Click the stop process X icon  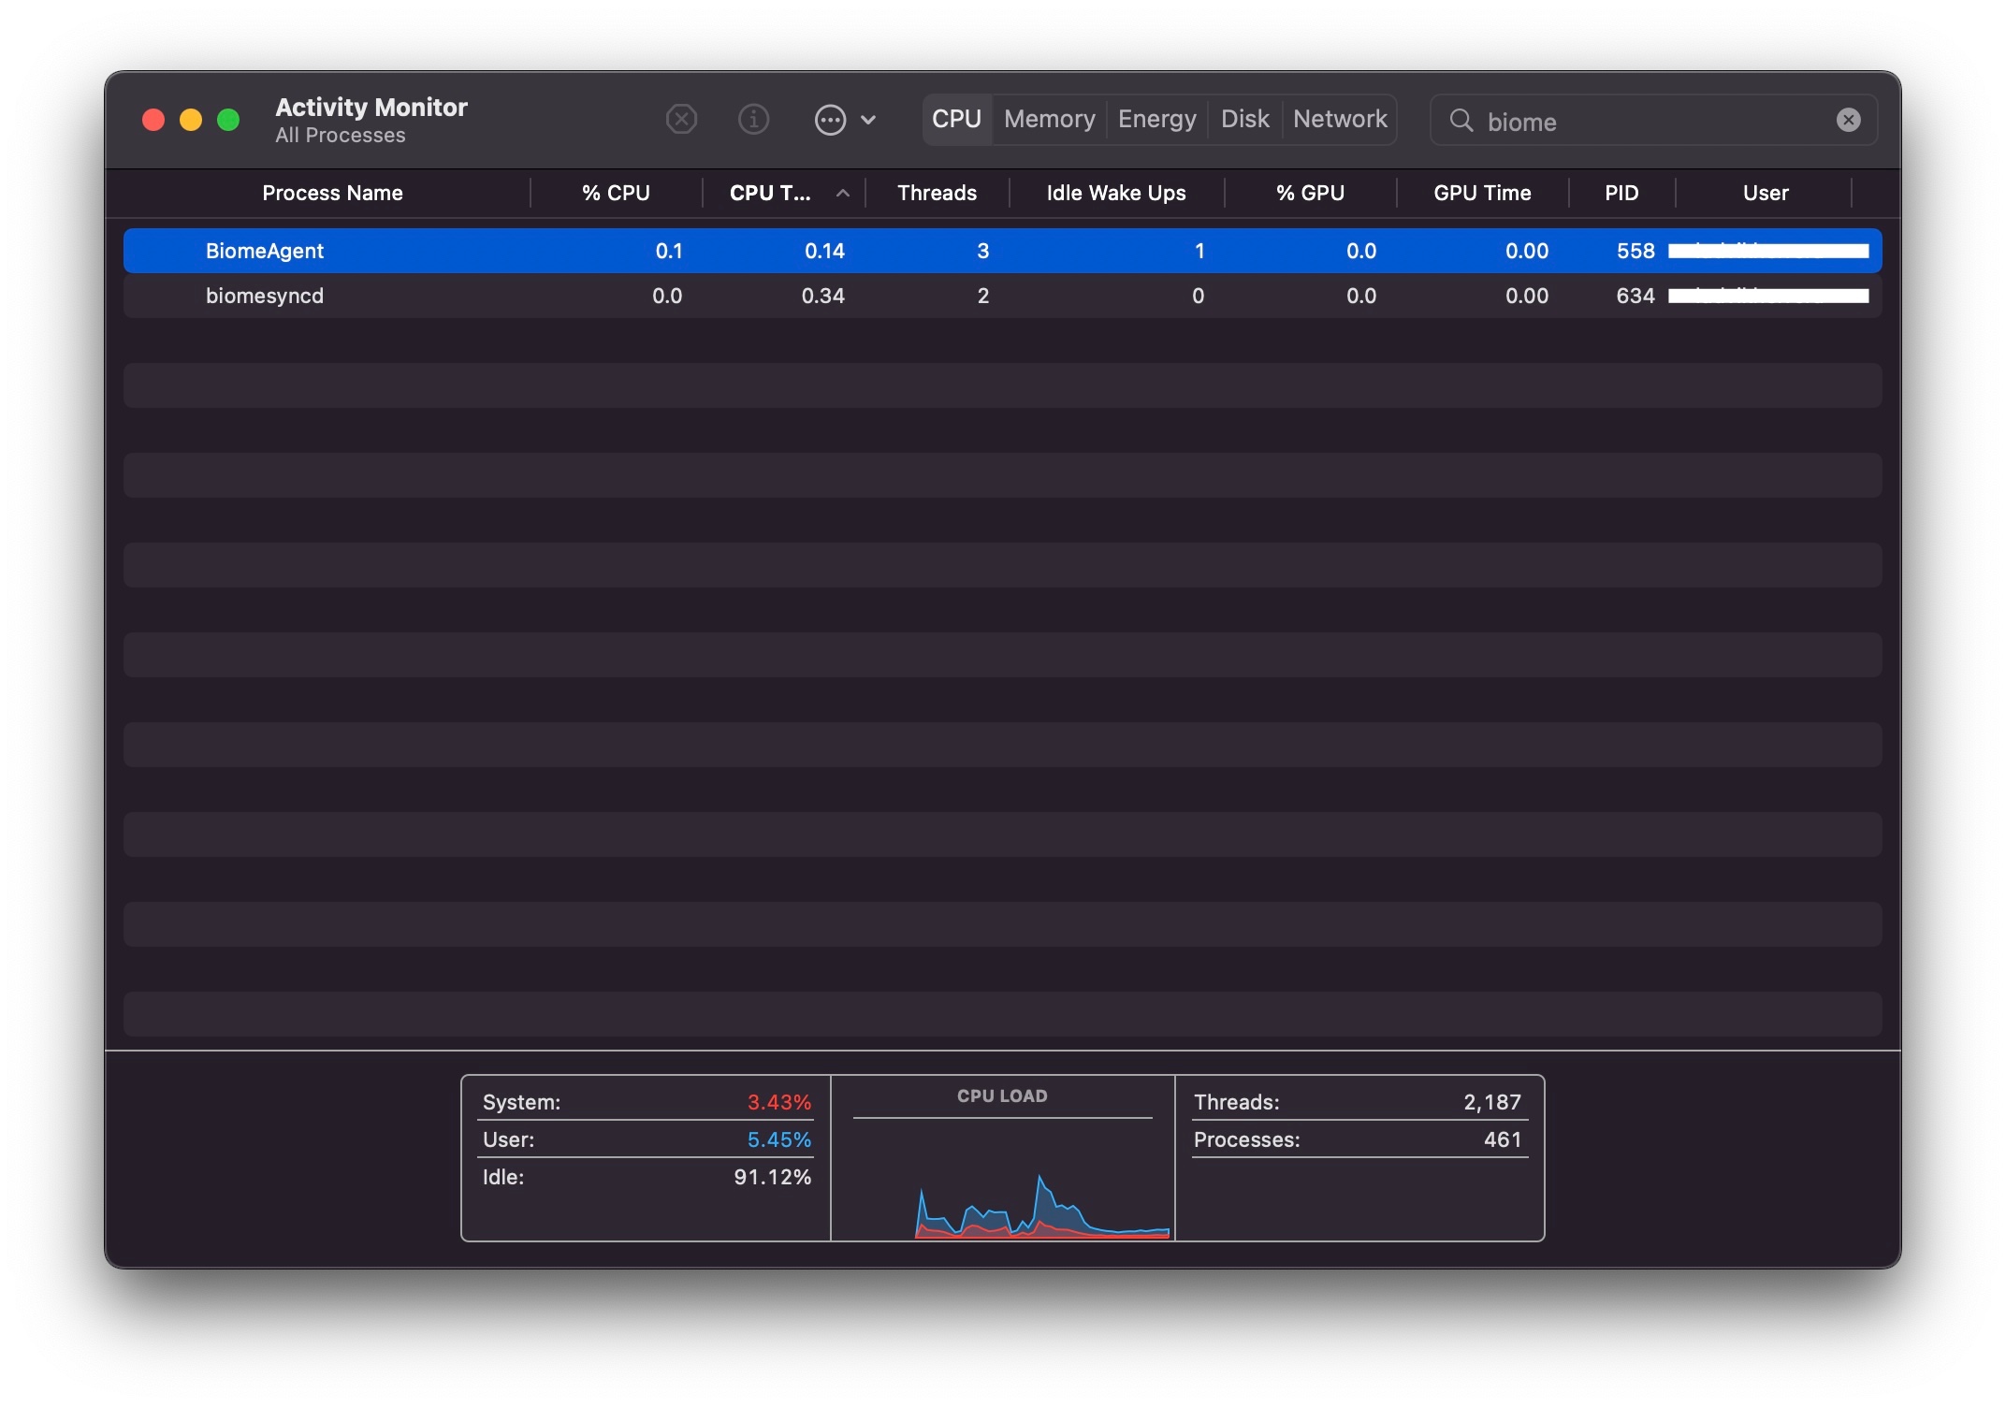681,120
